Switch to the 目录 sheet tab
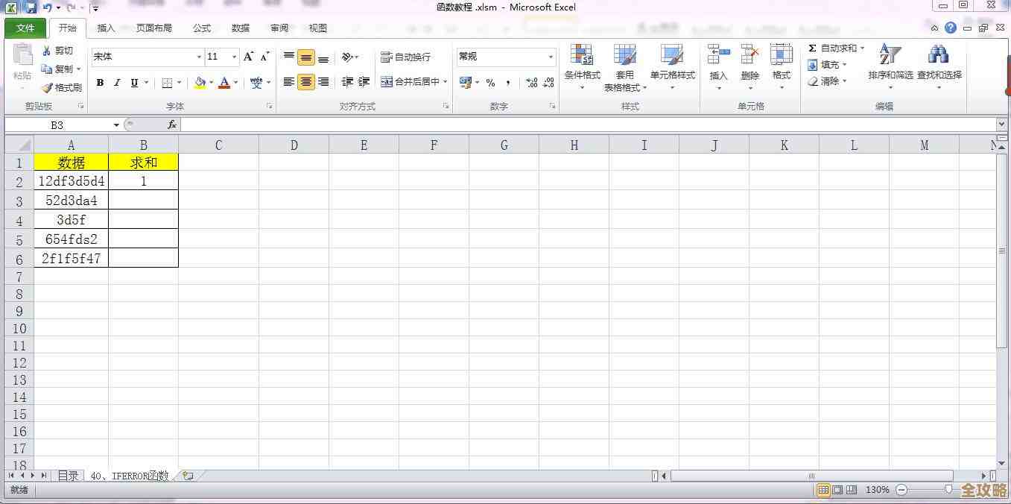The image size is (1011, 504). pos(68,475)
